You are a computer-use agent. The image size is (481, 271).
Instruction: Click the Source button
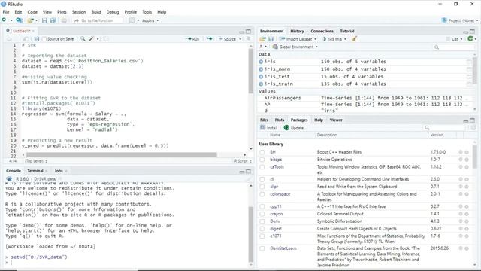[x=227, y=39]
